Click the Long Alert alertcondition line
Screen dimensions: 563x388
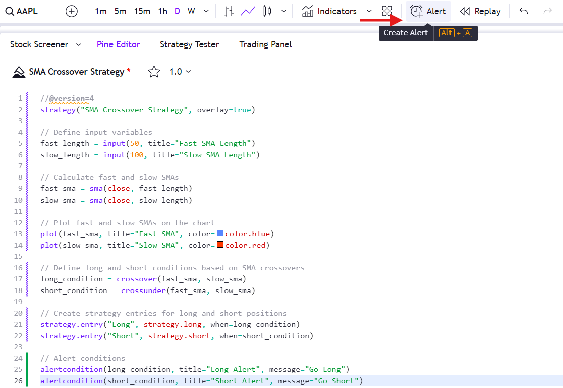click(195, 370)
